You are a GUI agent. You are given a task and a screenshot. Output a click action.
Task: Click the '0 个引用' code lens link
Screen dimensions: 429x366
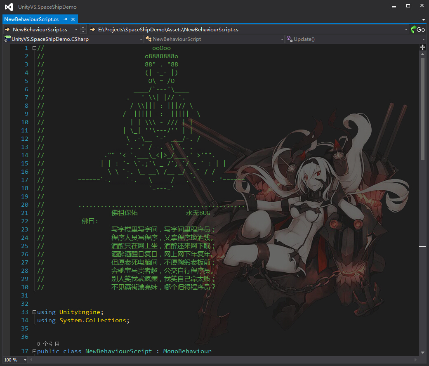(48, 344)
